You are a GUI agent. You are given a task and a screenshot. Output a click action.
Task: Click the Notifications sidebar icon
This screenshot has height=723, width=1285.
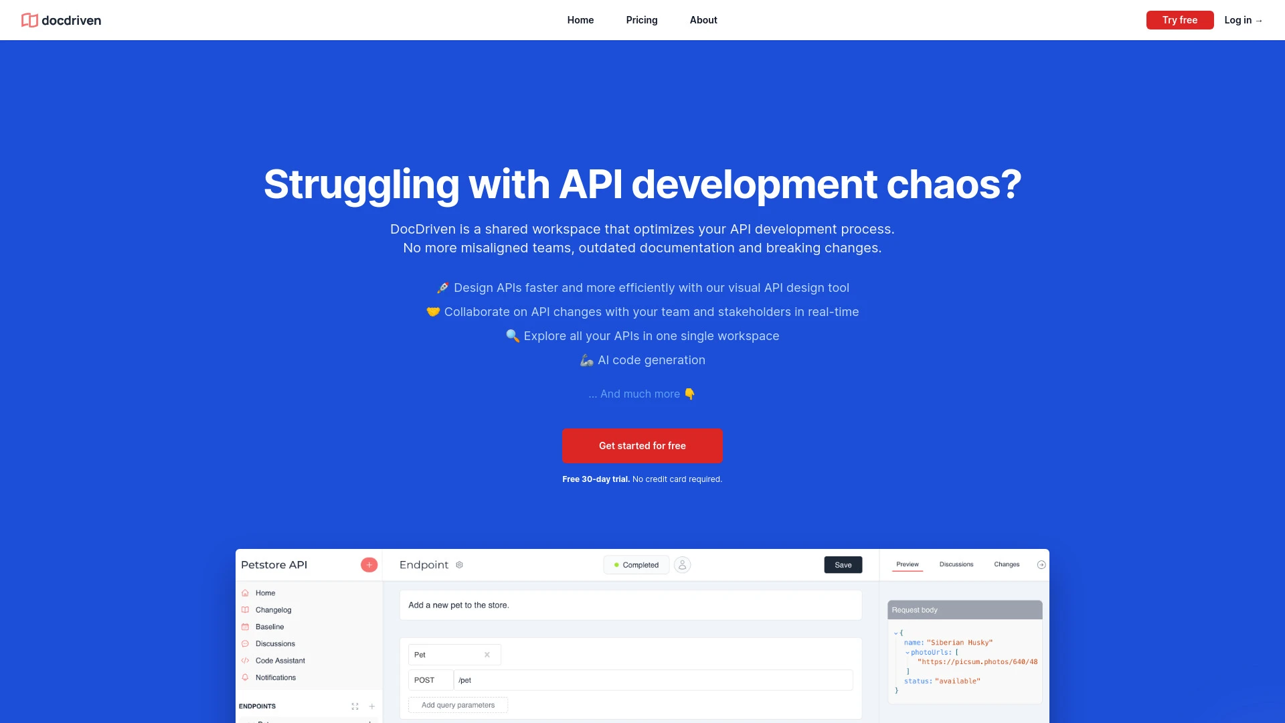pos(246,677)
